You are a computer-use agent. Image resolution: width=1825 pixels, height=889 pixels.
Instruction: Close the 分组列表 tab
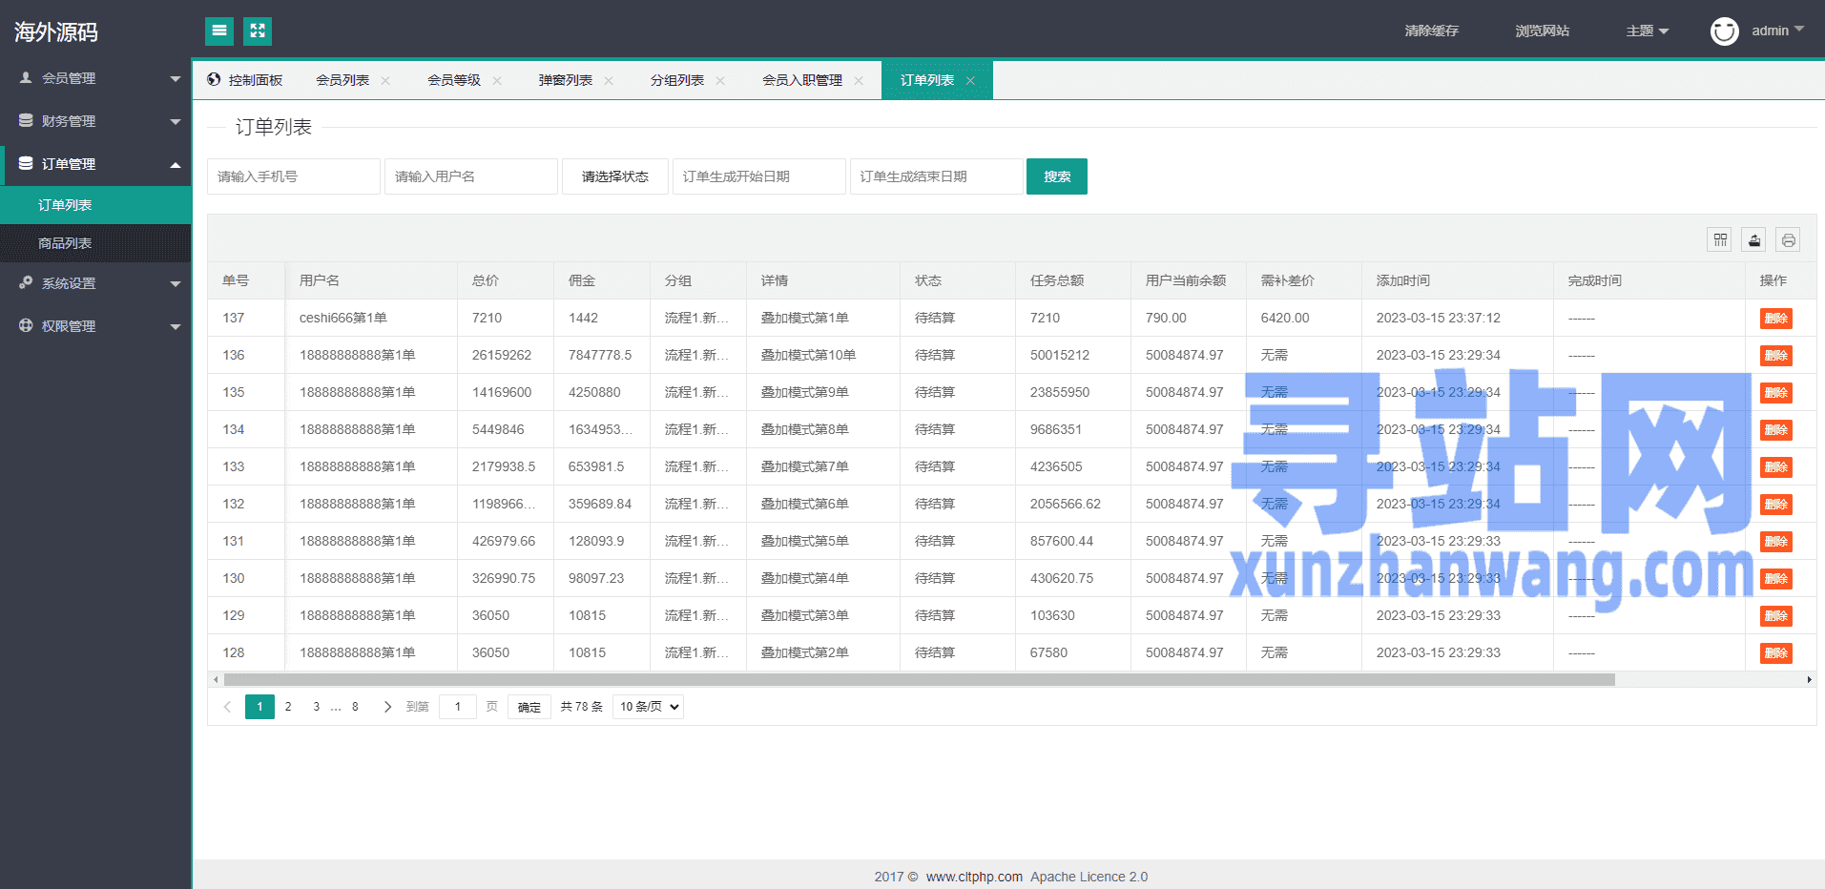720,81
